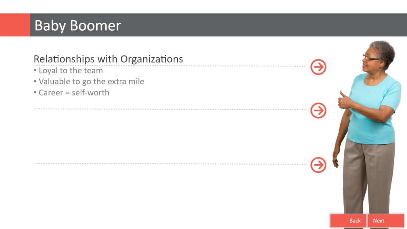Click the woman's thumbs-up hand
The width and height of the screenshot is (407, 229).
click(x=343, y=100)
